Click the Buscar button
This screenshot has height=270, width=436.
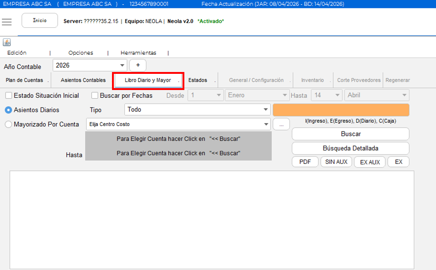[x=351, y=134]
